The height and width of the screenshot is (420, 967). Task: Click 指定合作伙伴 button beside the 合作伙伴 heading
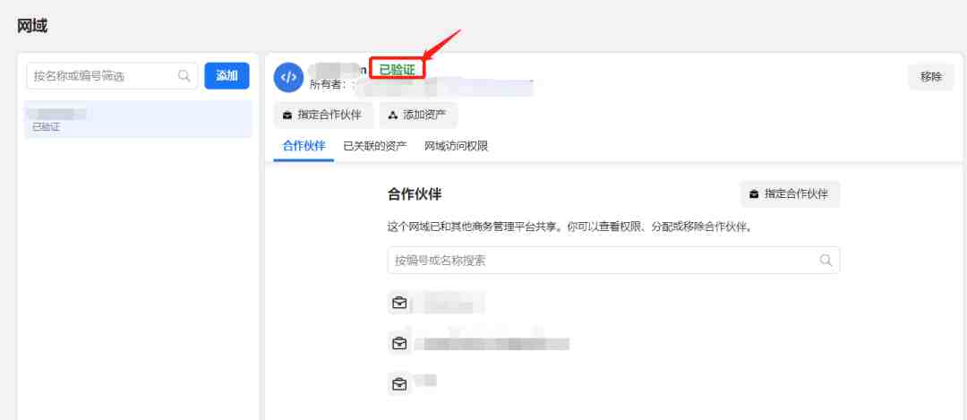[790, 193]
